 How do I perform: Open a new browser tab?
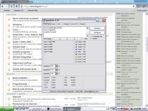(32, 2)
